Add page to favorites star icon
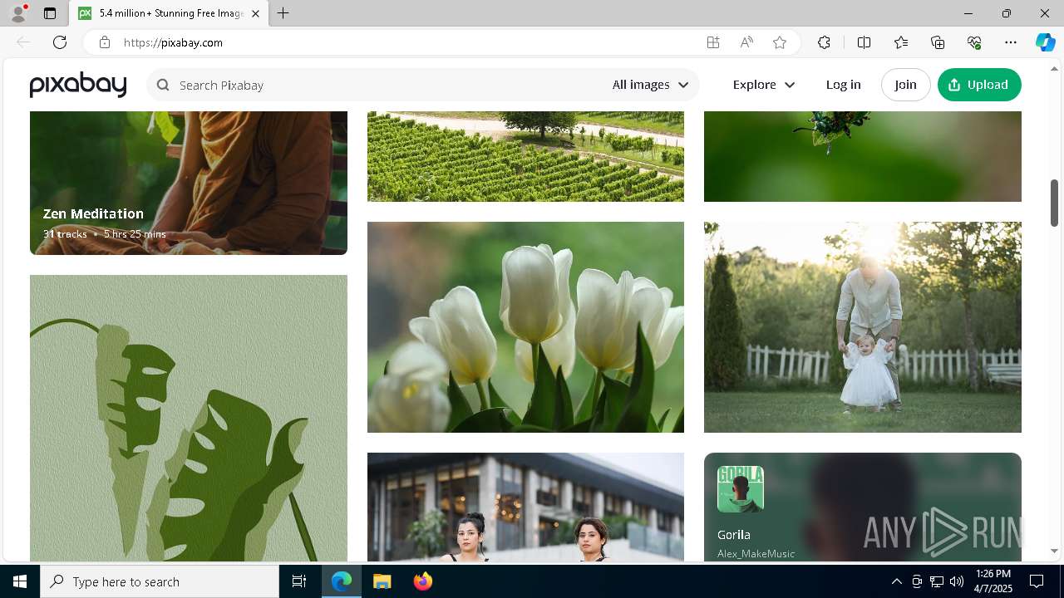This screenshot has height=598, width=1064. pos(780,42)
